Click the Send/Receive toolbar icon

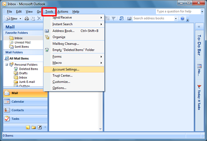[x=121, y=18]
